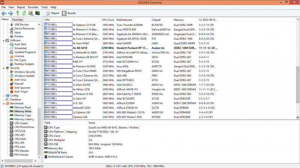Collapse the Software tree node
Image resolution: width=300 pixels, height=168 pixels.
tap(4, 40)
